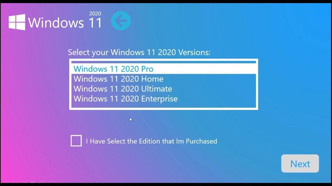Click the second faint slideshow control circle
This screenshot has width=332, height=186.
click(x=15, y=182)
